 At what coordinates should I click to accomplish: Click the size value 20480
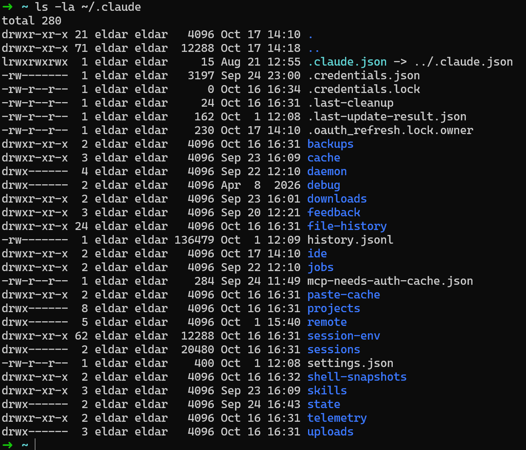(198, 350)
